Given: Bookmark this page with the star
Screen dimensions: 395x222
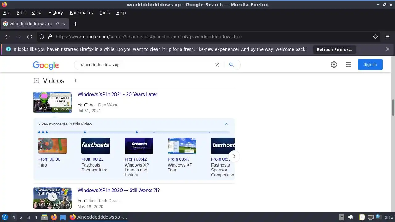Looking at the screenshot, I should tap(376, 37).
